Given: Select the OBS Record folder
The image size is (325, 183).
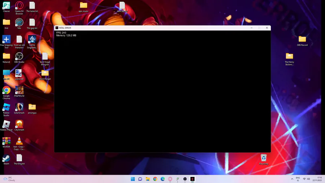Looking at the screenshot, I should pos(302,41).
